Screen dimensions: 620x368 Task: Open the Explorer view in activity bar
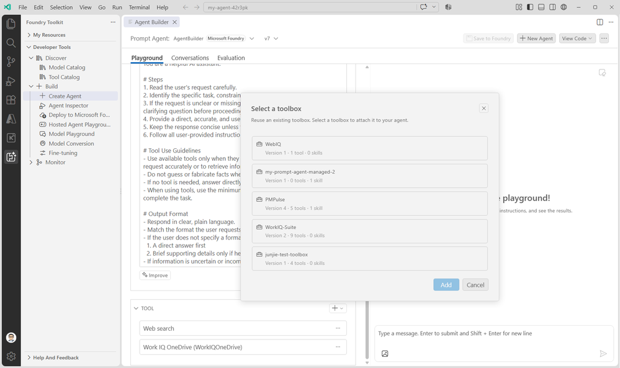(x=11, y=24)
